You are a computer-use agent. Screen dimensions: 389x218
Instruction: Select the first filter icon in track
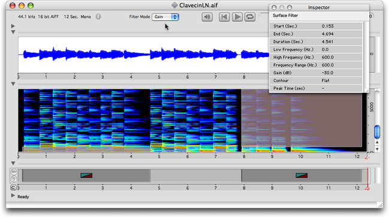86,175
